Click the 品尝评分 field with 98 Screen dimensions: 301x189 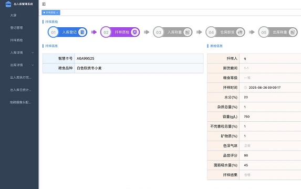pyautogui.click(x=270, y=155)
